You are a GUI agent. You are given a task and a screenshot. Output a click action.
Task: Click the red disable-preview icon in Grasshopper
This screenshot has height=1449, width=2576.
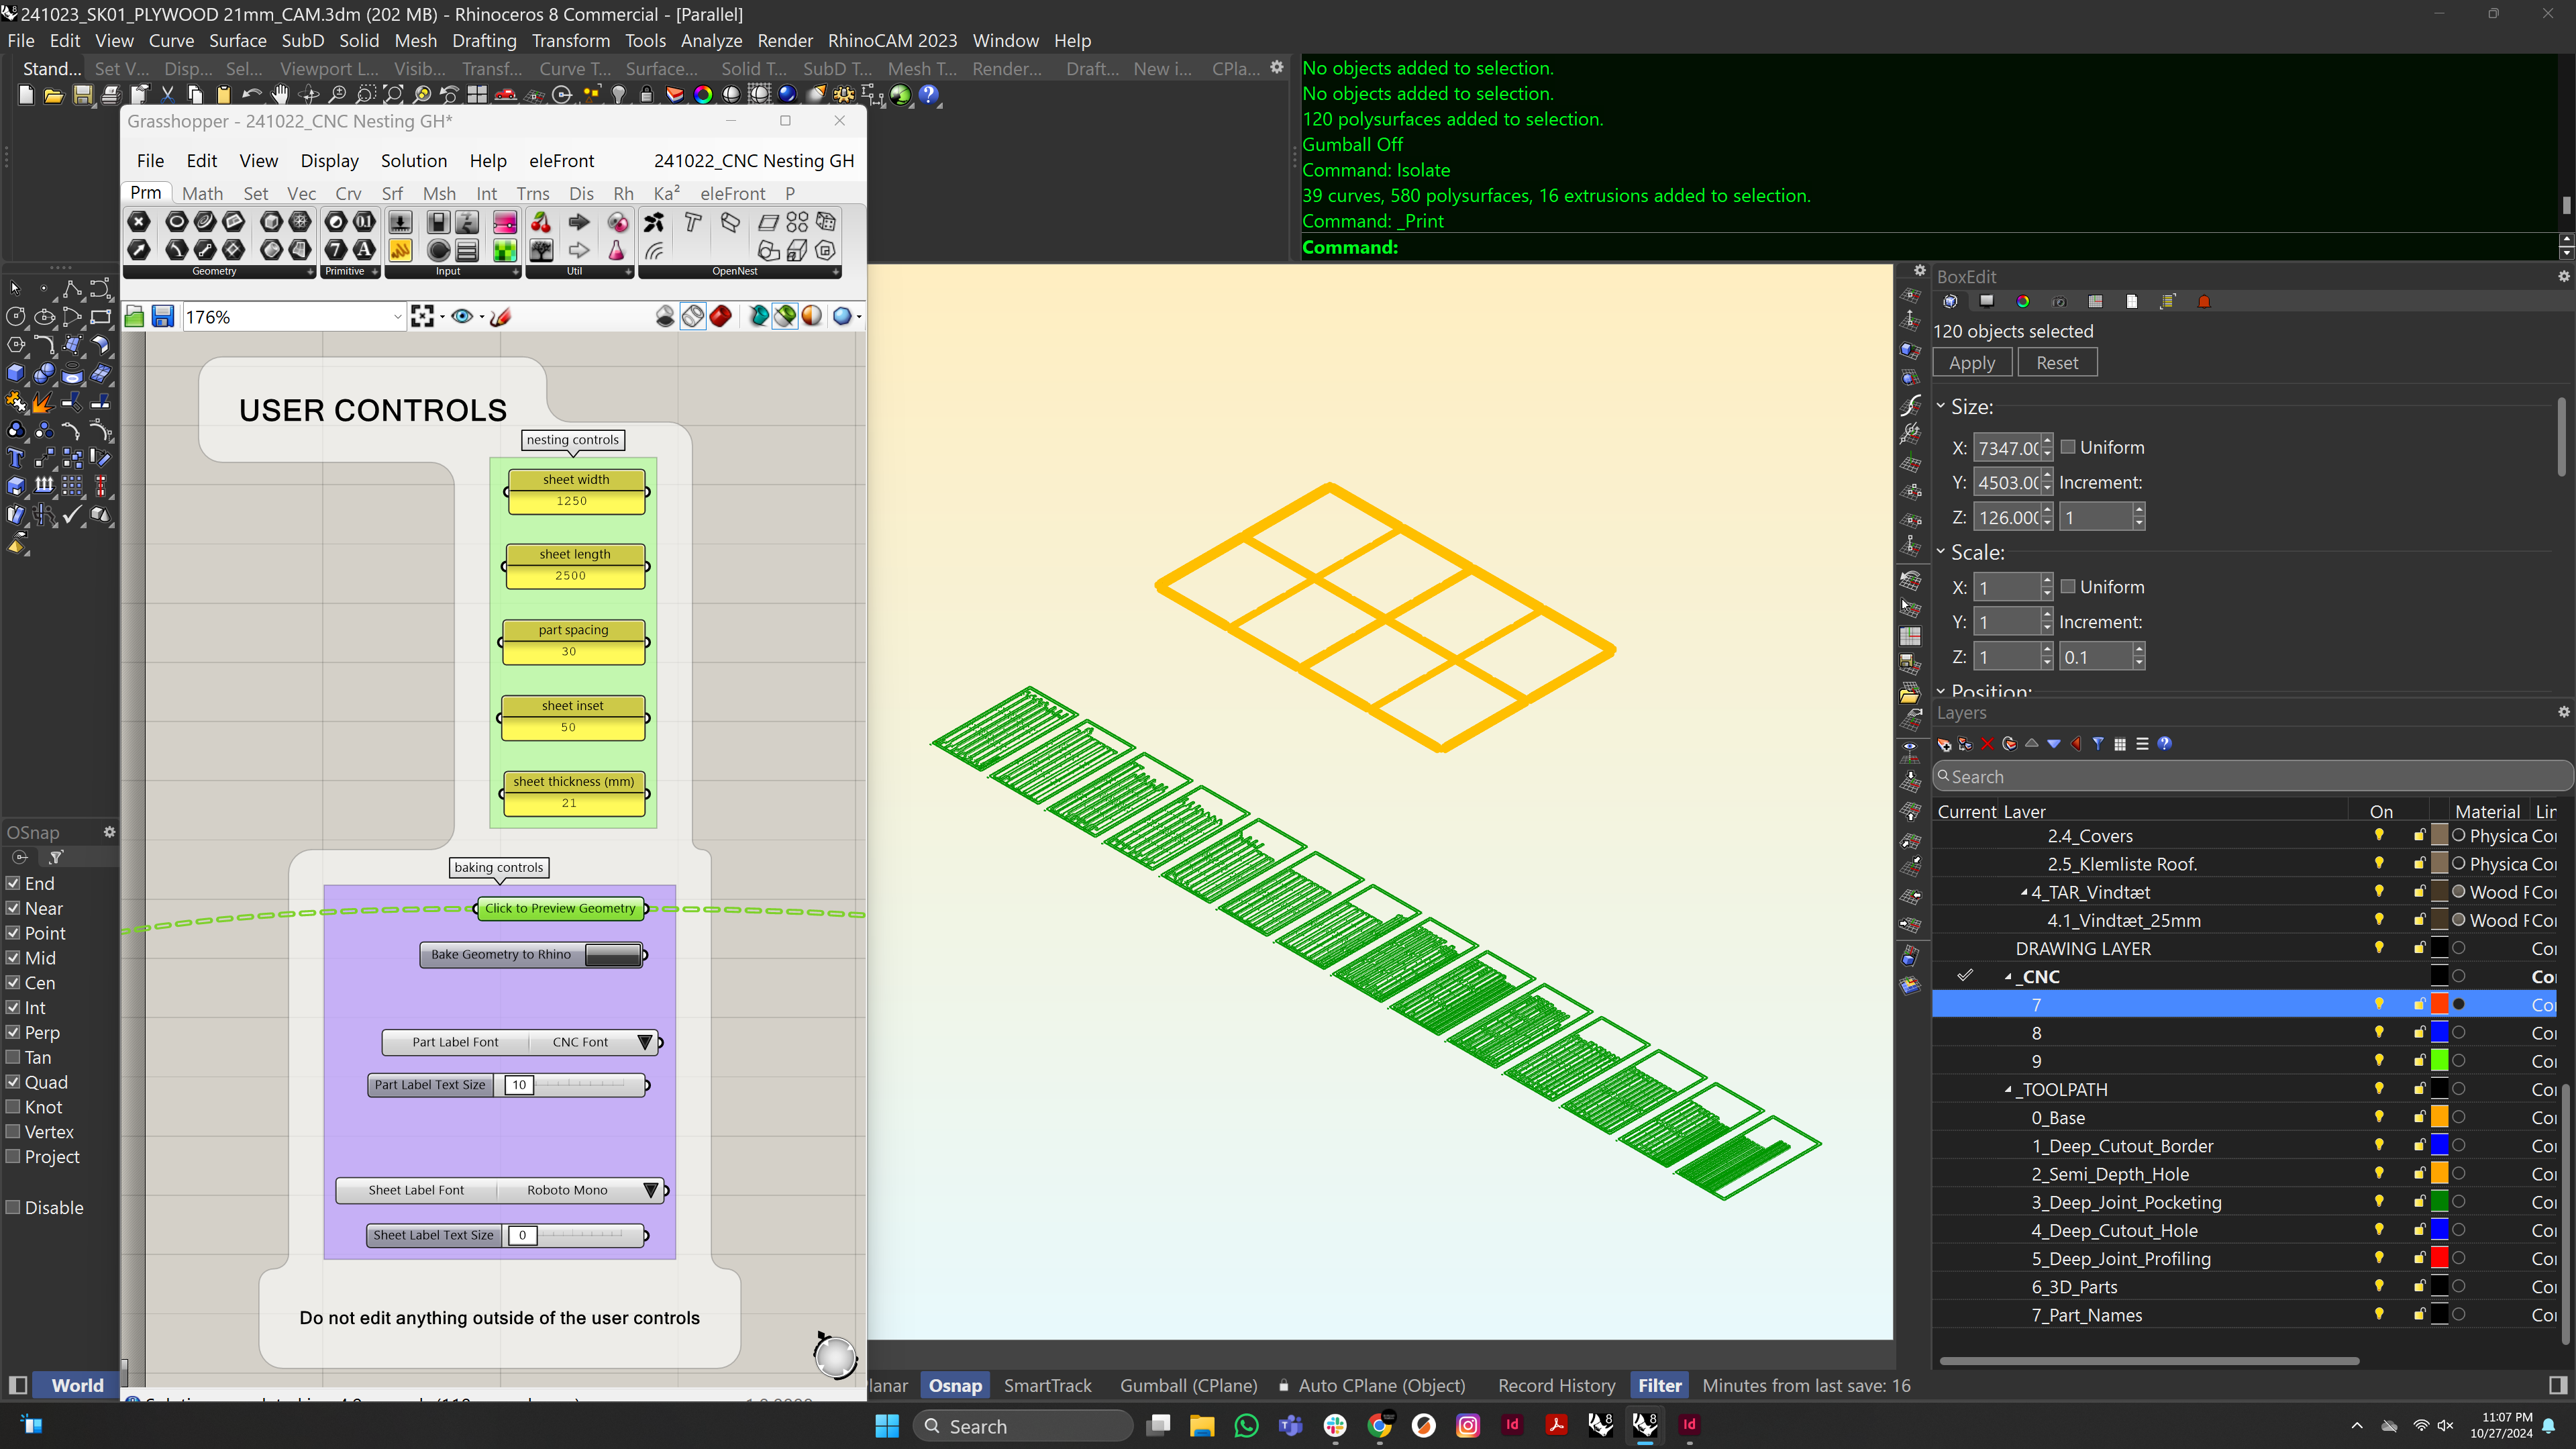(720, 317)
